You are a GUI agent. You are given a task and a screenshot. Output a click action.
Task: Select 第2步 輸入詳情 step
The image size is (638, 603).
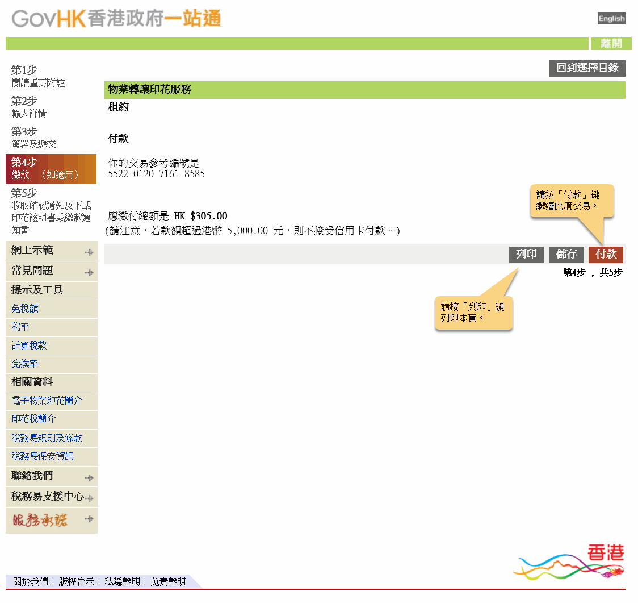tap(29, 107)
